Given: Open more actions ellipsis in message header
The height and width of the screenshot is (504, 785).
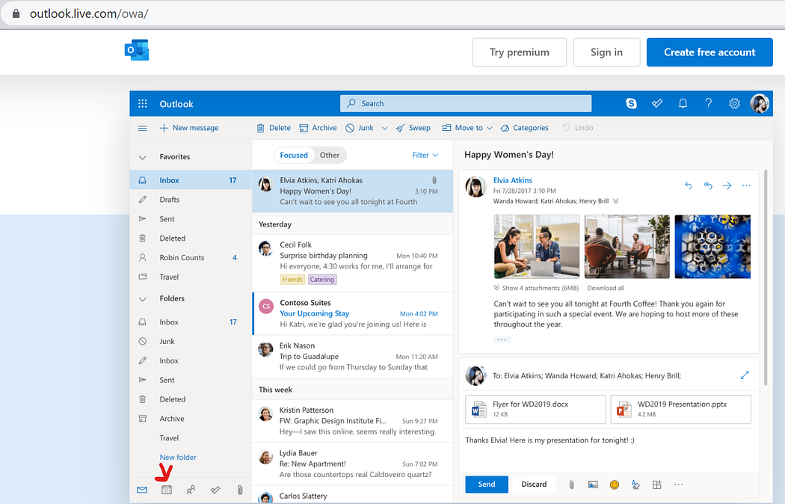Looking at the screenshot, I should click(746, 185).
